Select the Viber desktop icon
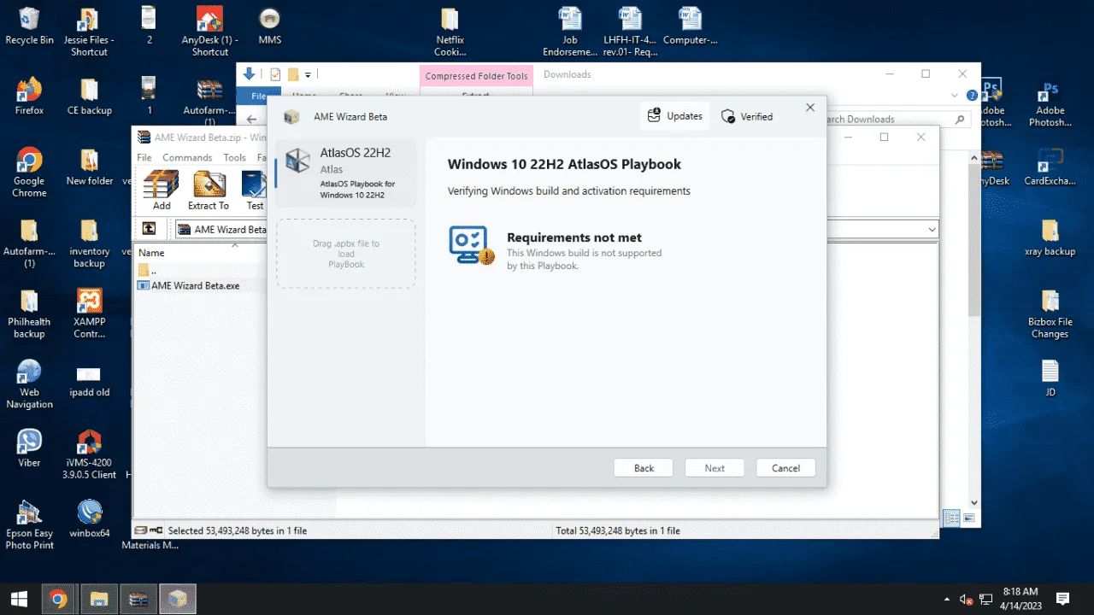1094x615 pixels. click(29, 448)
